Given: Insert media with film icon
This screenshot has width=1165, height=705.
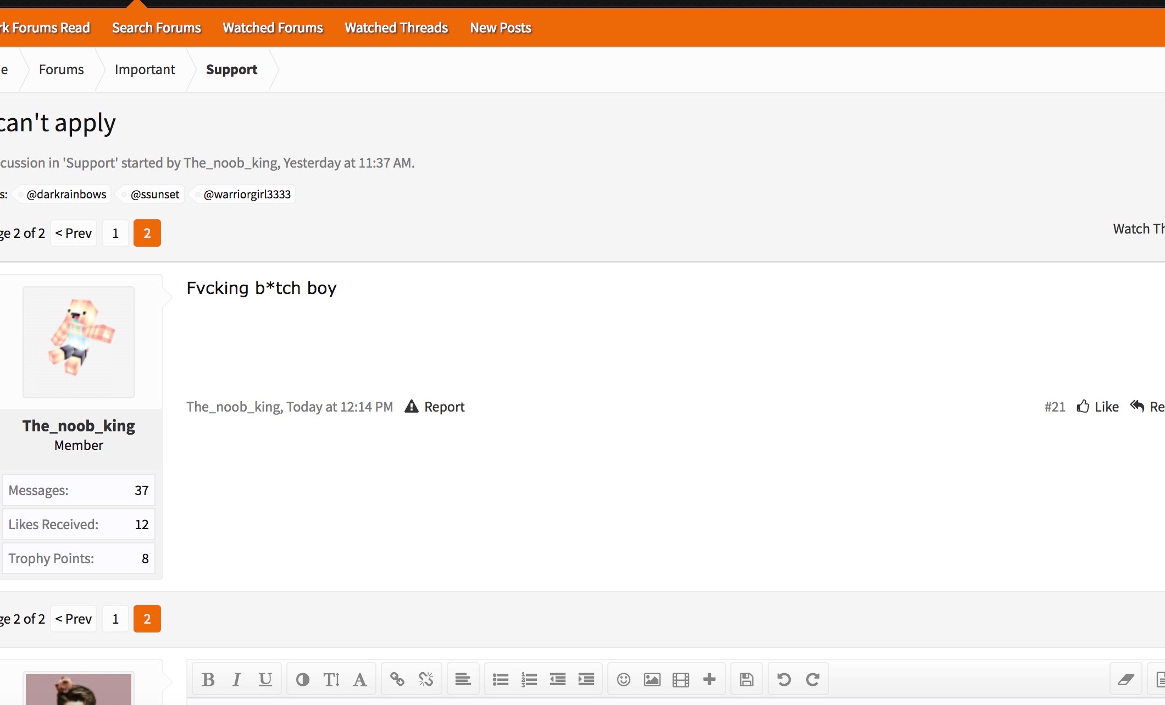Looking at the screenshot, I should 681,680.
